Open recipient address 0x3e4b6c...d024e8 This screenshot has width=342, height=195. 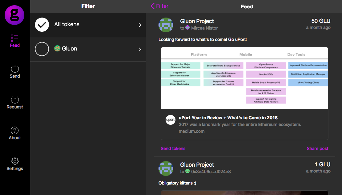point(211,172)
